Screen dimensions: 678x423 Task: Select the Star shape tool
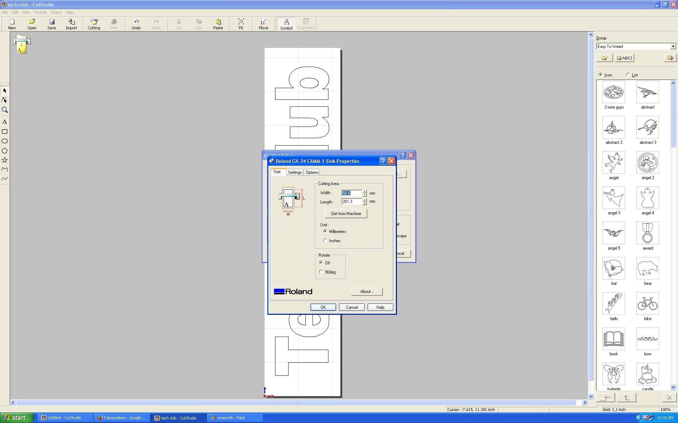pyautogui.click(x=5, y=160)
